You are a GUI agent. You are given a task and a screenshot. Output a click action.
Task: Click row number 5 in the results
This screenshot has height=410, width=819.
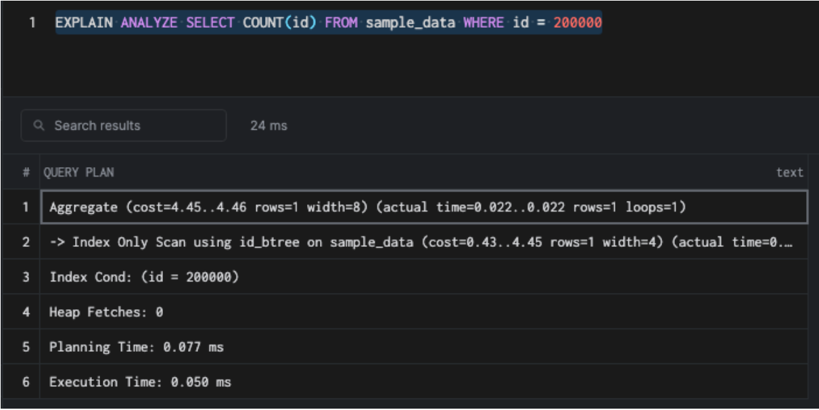[x=26, y=347]
